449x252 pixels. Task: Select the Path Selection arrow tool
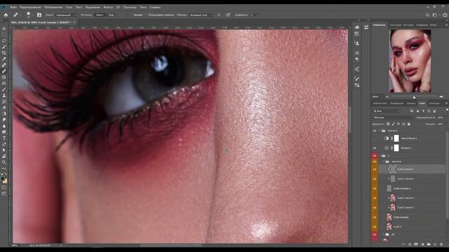coord(4,150)
